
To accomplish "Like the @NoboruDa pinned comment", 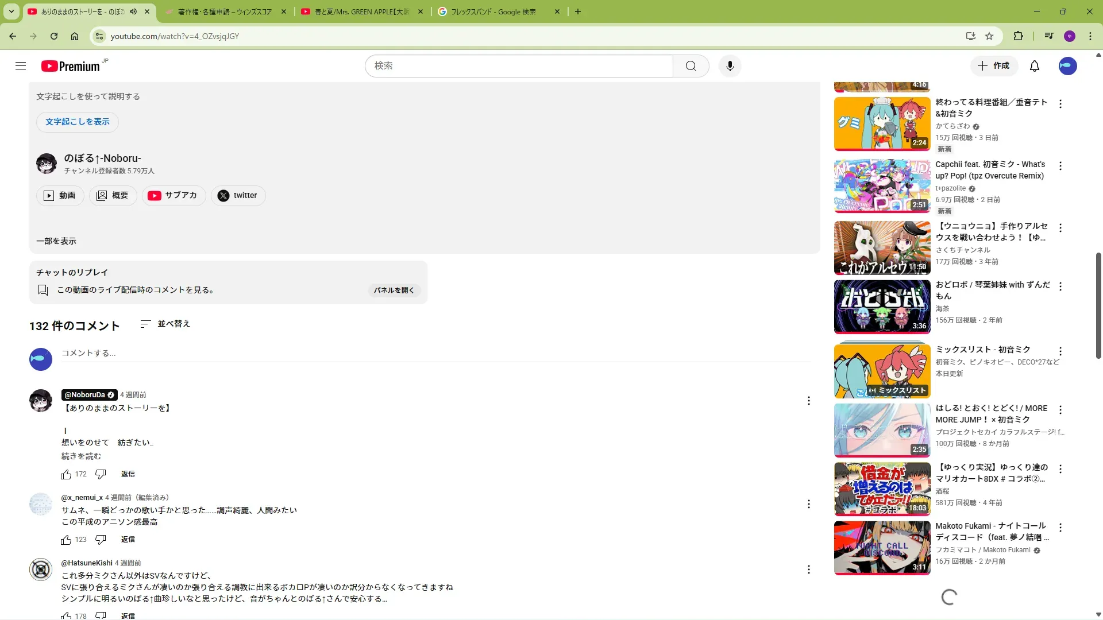I will 66,474.
